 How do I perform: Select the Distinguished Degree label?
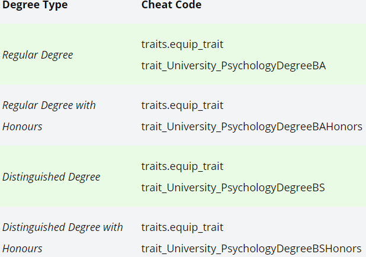pos(52,177)
